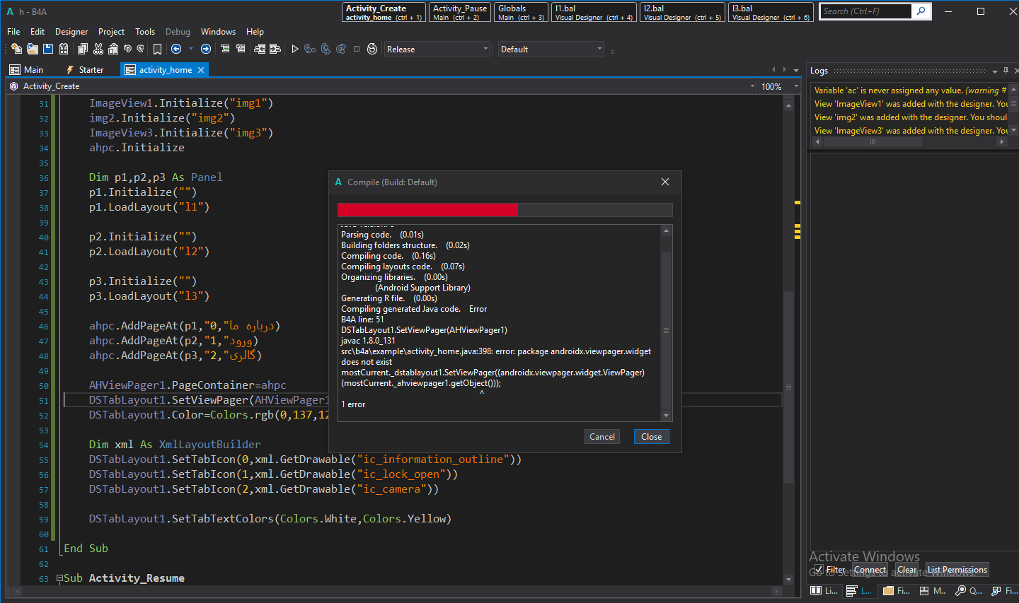Open the Default build configuration dropdown
Viewport: 1019px width, 603px height.
(551, 49)
